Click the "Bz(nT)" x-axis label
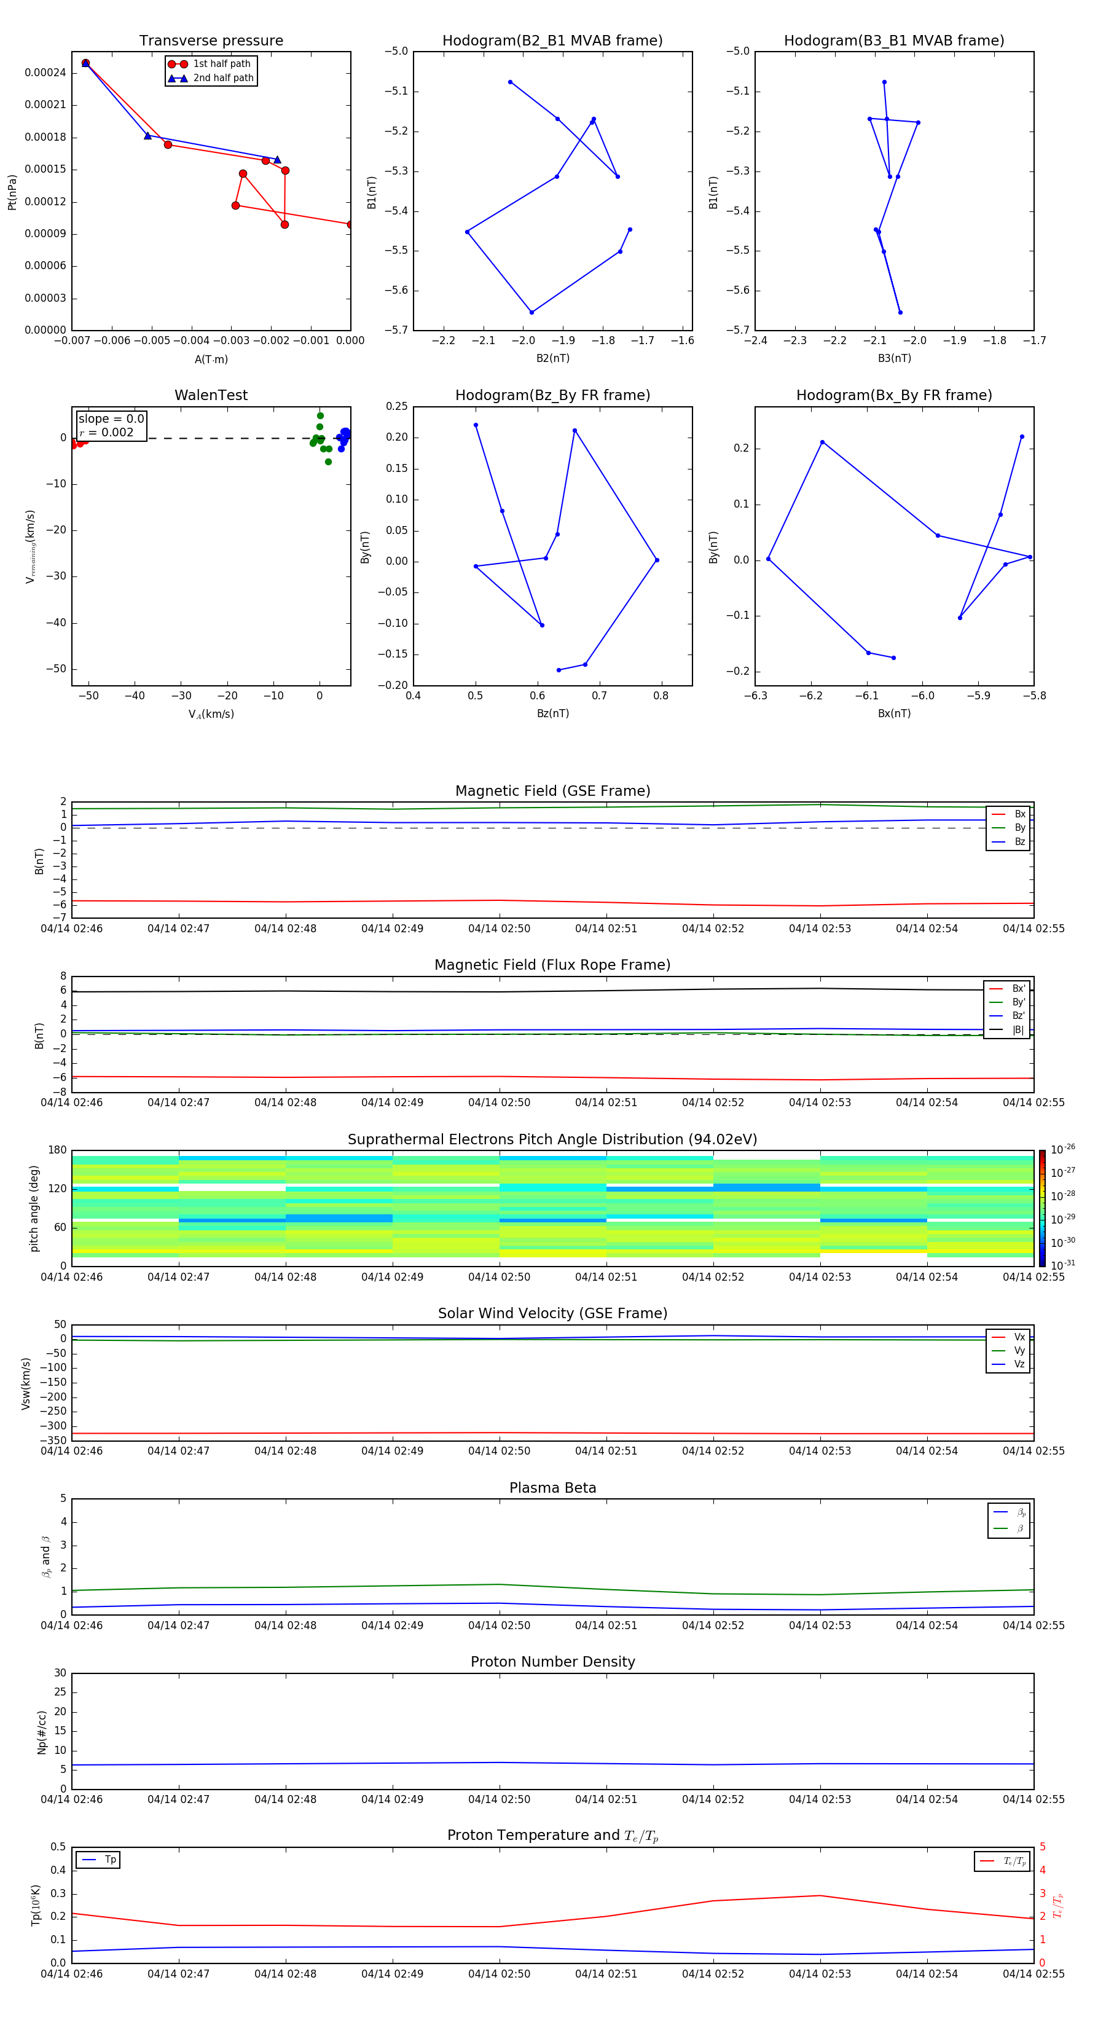The image size is (1106, 2028). pyautogui.click(x=552, y=713)
